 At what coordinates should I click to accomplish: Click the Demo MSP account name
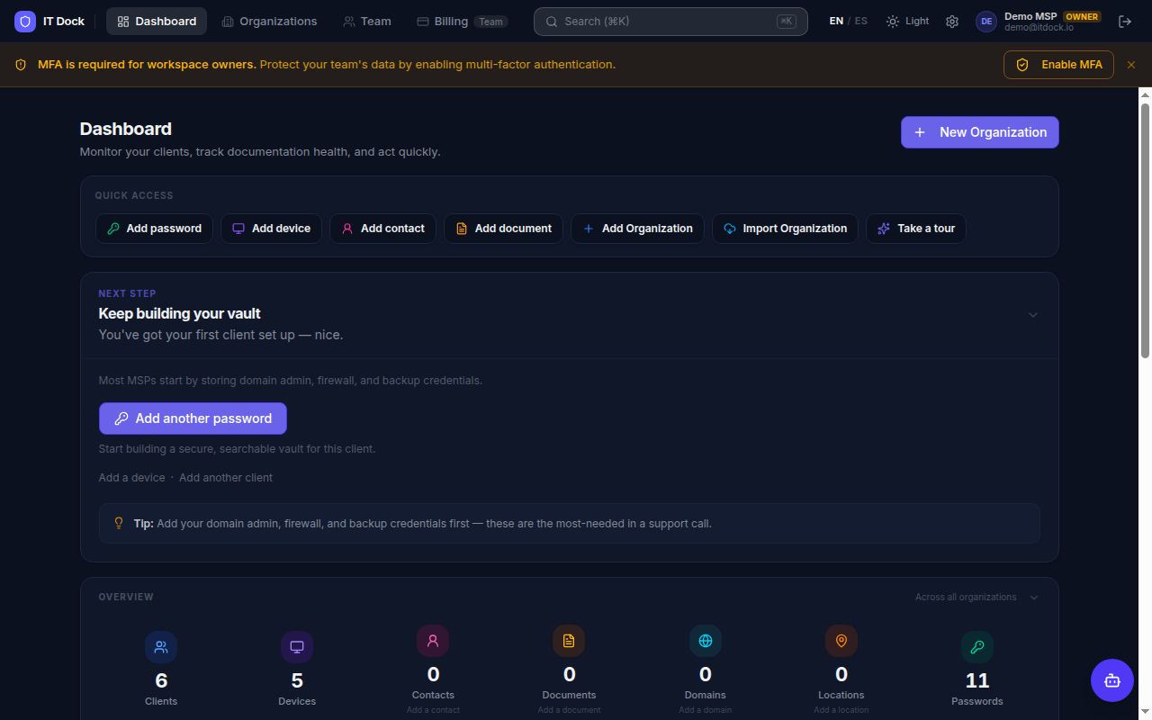click(x=1030, y=16)
